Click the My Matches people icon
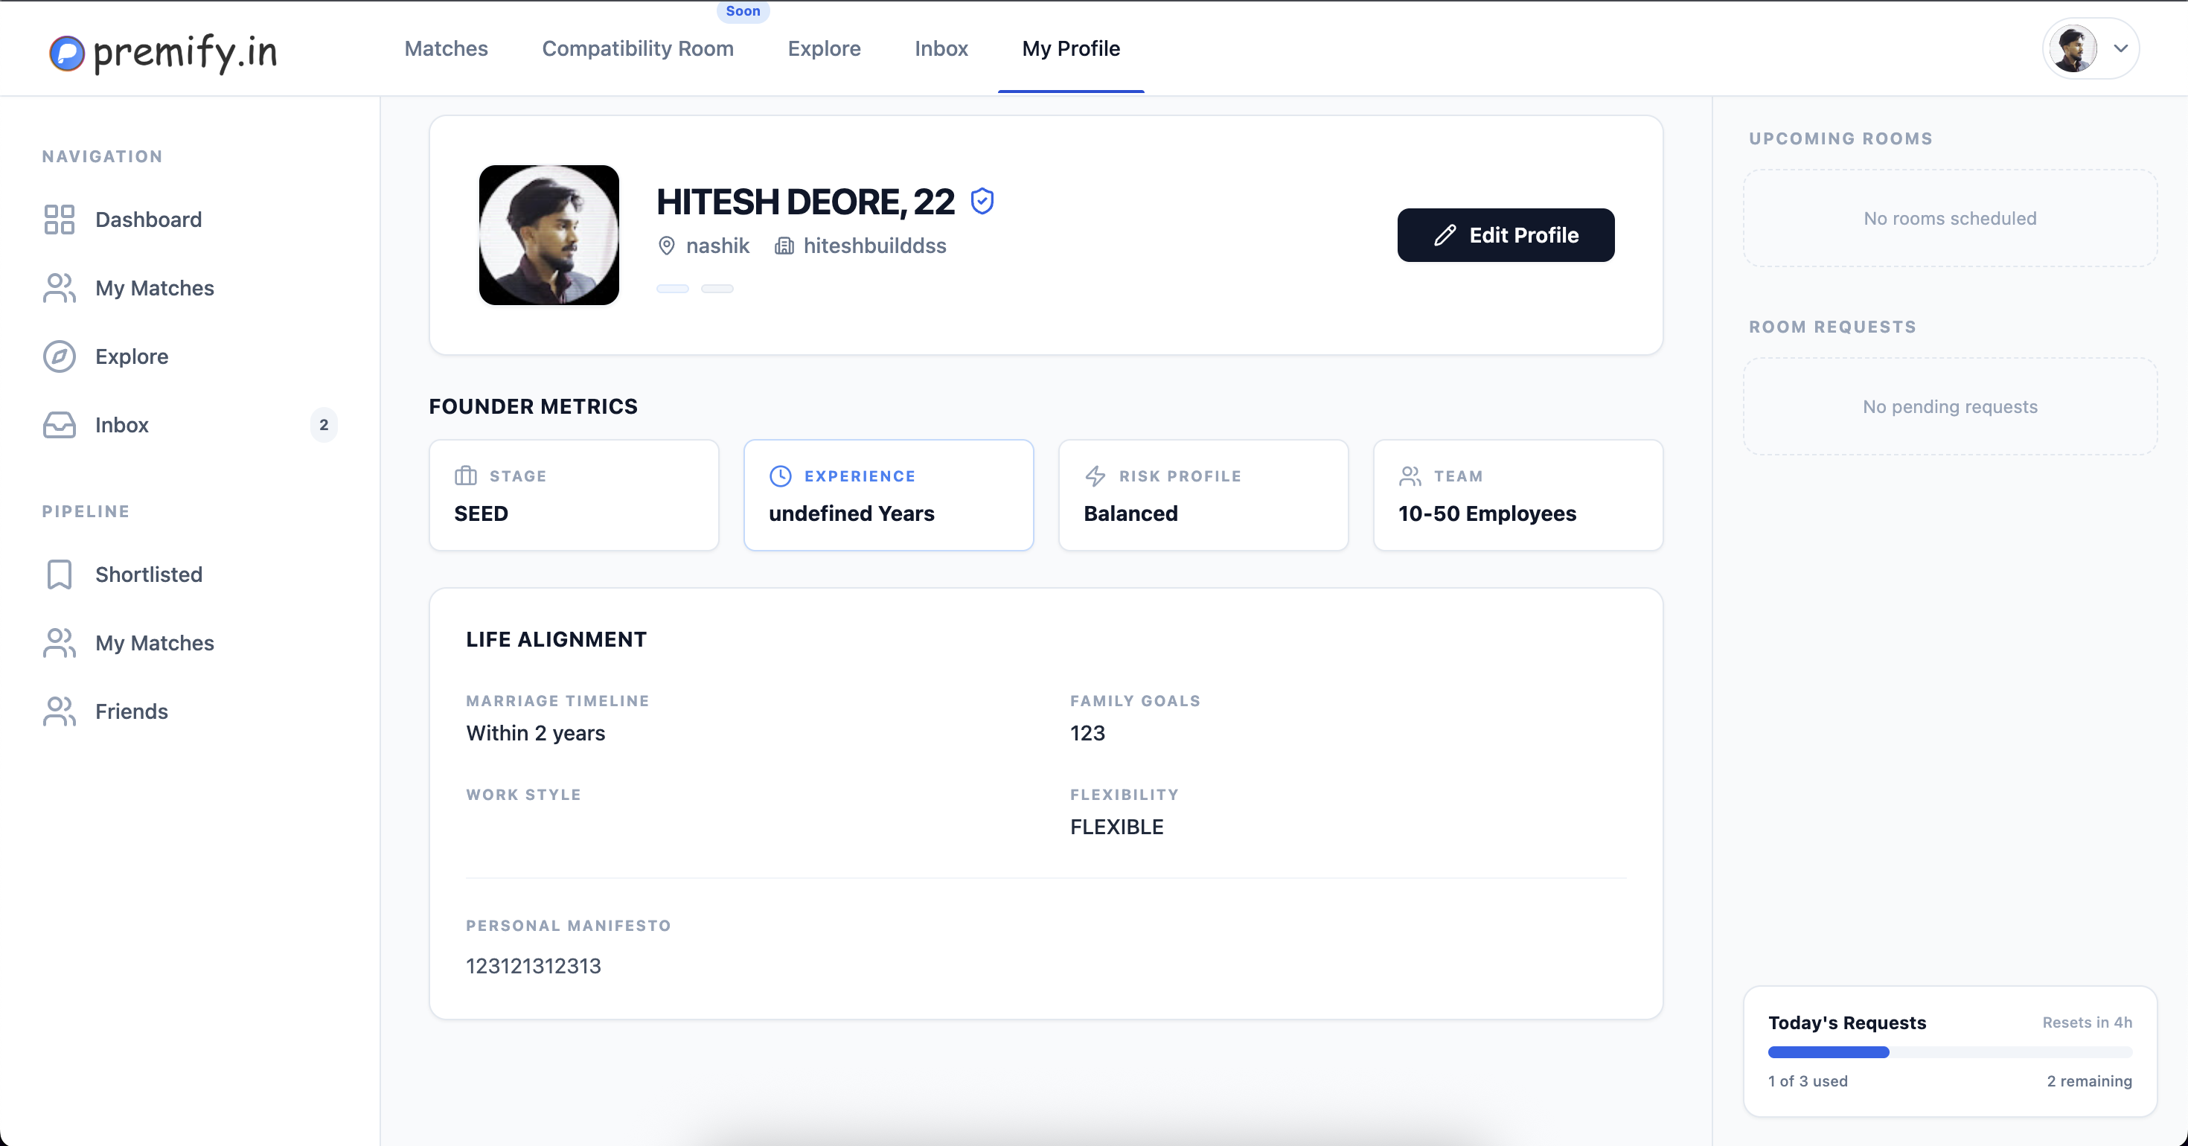The width and height of the screenshot is (2188, 1146). [59, 288]
